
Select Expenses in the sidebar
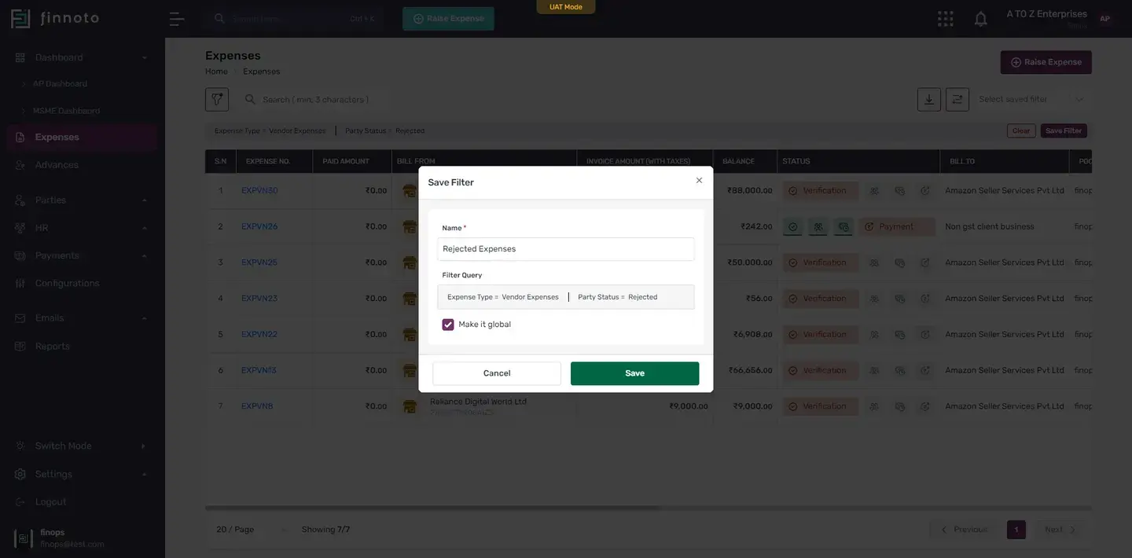[x=81, y=138]
